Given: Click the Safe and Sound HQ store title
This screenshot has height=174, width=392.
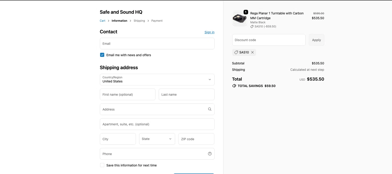Looking at the screenshot, I should pos(121,12).
